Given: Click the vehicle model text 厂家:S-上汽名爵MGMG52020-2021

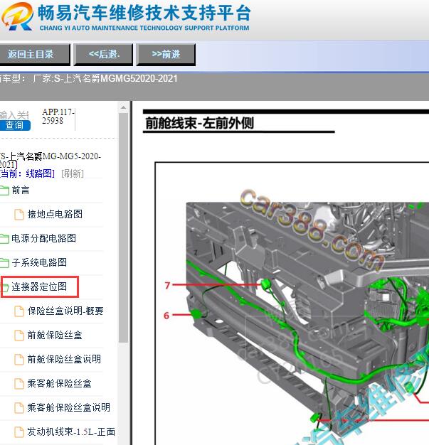Looking at the screenshot, I should 105,78.
